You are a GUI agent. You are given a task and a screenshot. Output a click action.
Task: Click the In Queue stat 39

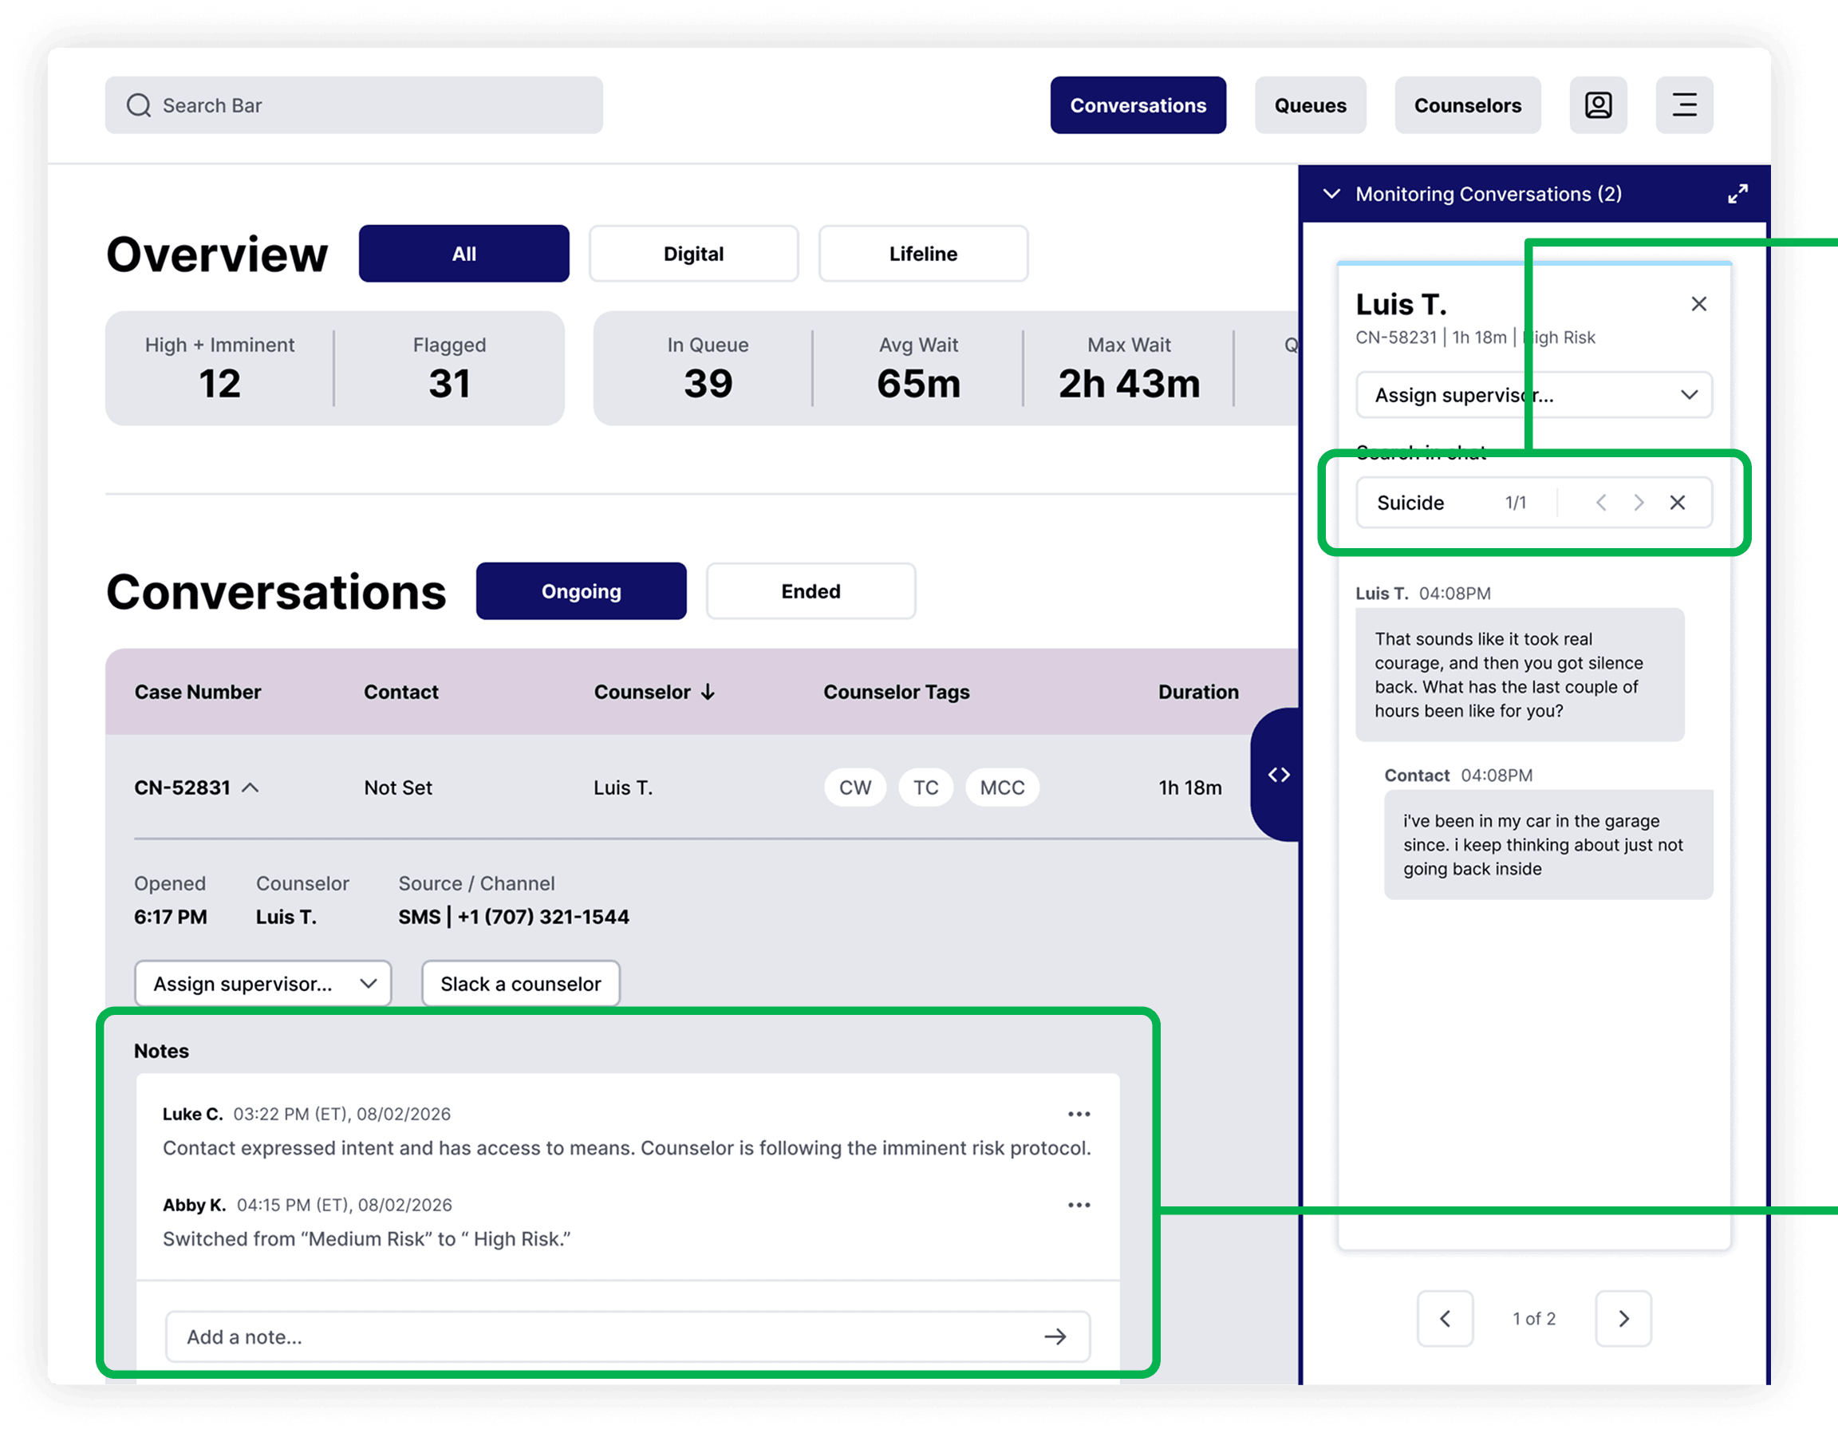tap(708, 369)
